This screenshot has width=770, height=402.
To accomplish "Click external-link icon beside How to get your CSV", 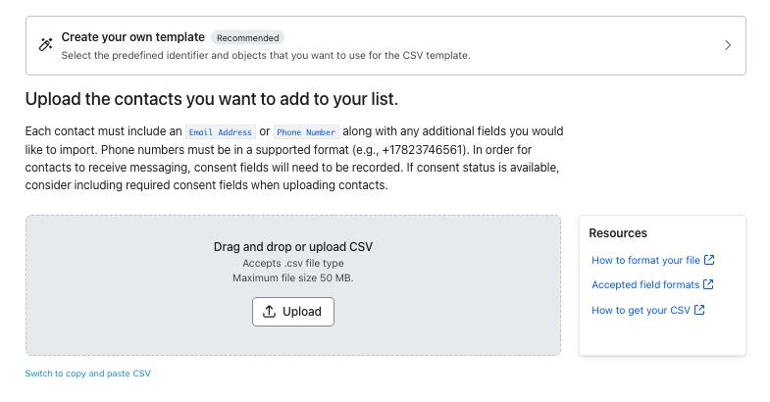I will pos(699,310).
